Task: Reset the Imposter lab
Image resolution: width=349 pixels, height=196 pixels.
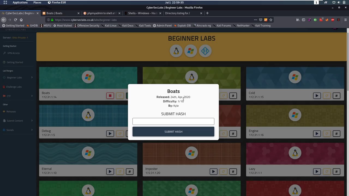Action: point(223,171)
